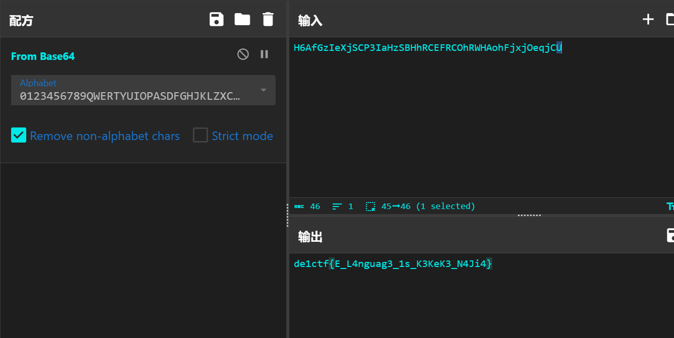
Task: Click the 输出 output panel header
Action: pyautogui.click(x=310, y=237)
